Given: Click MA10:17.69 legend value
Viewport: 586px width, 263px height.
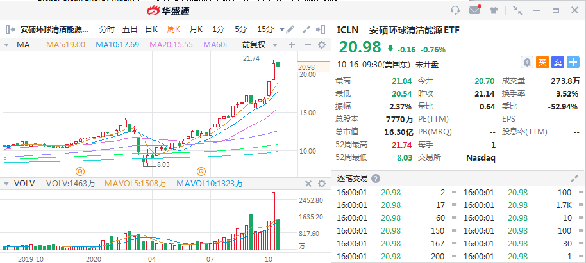Looking at the screenshot, I should [x=117, y=45].
